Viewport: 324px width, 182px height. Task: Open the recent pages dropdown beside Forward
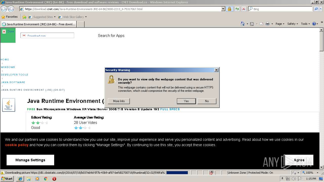click(16, 9)
